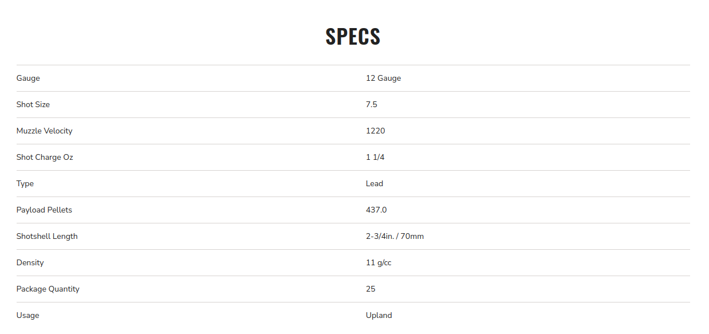This screenshot has width=709, height=334.
Task: Click the 1220 velocity value
Action: [x=376, y=131]
